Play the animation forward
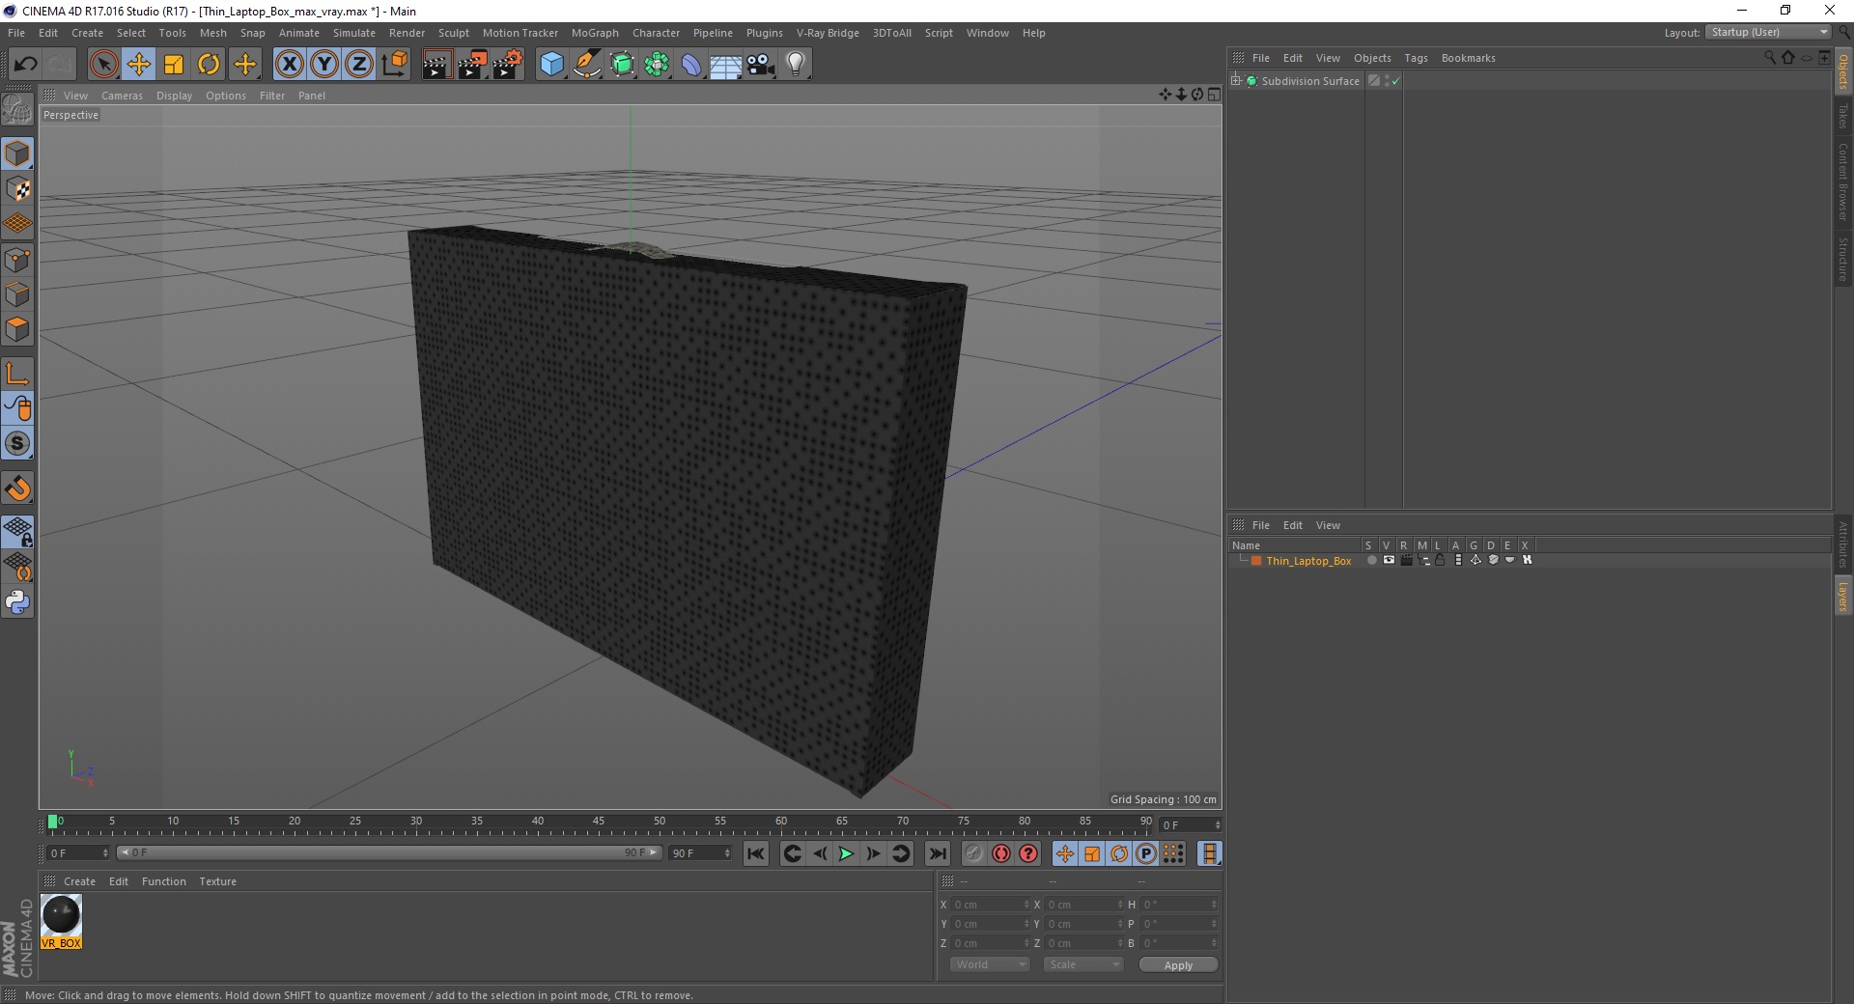 coord(846,853)
